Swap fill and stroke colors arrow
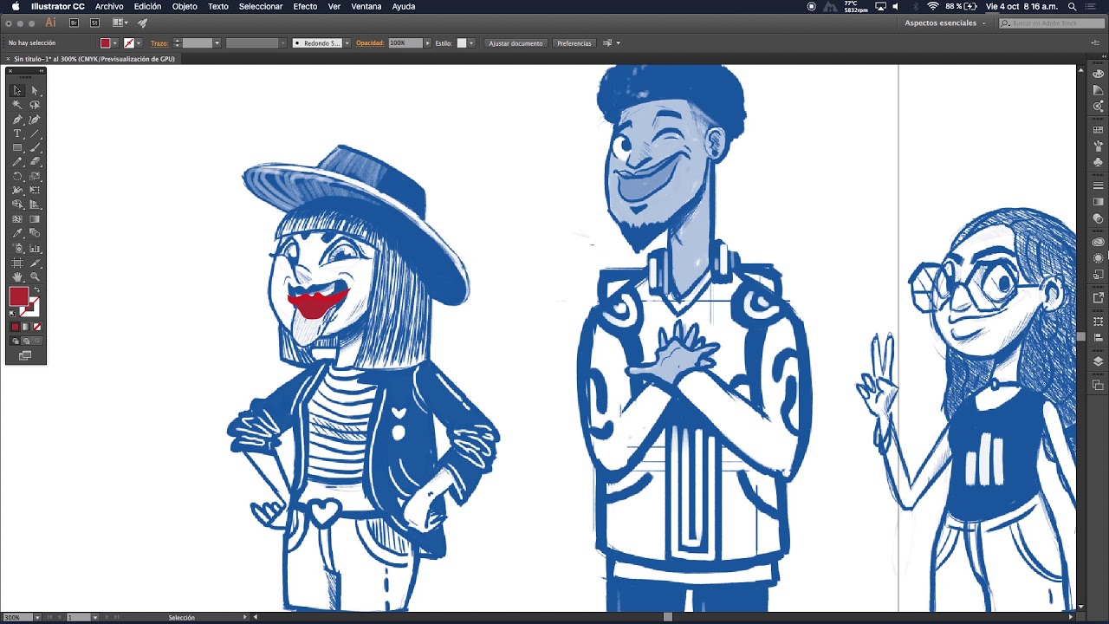This screenshot has height=624, width=1109. coord(36,289)
